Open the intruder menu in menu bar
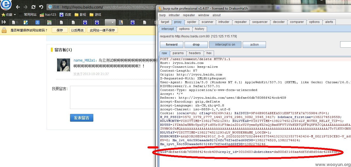 [x=174, y=15]
